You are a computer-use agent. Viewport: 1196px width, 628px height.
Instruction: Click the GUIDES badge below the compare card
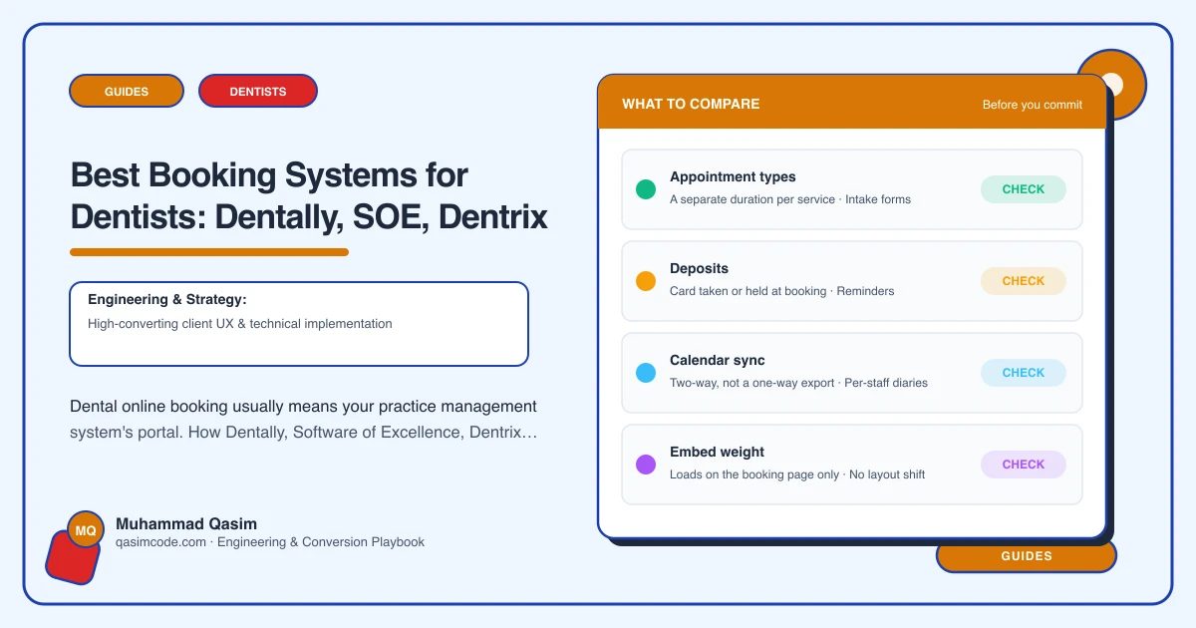(x=1027, y=556)
